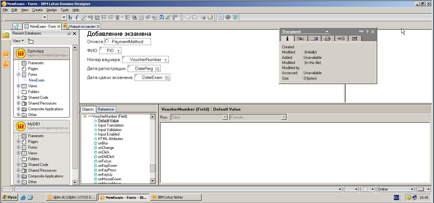This screenshot has width=434, height=203.
Task: Click the gray globe toolbar icon
Action: 228,17
